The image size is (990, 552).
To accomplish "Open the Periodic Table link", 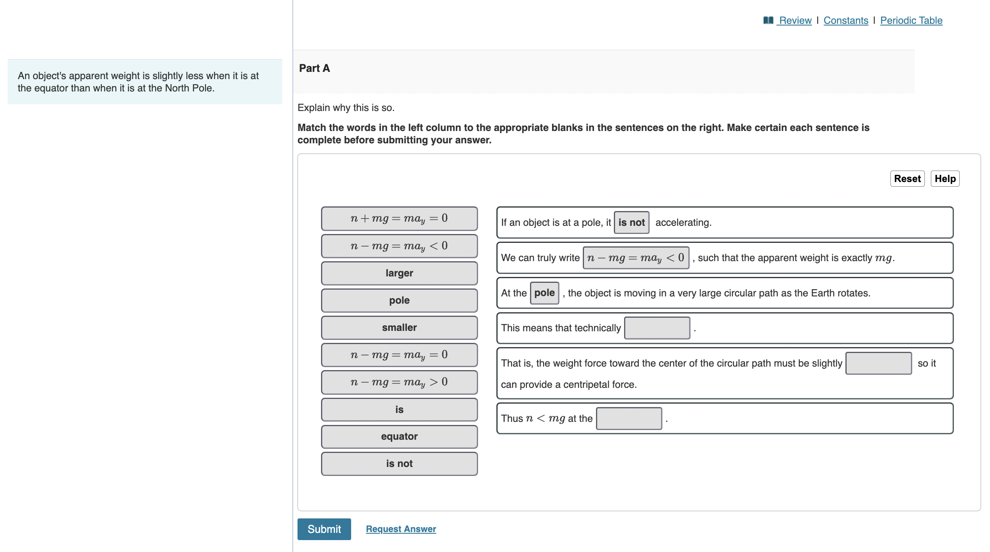I will point(911,20).
